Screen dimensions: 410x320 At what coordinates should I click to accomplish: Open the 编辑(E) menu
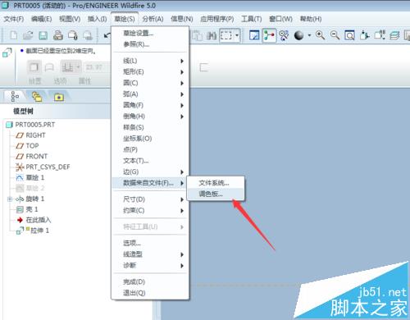pos(41,19)
